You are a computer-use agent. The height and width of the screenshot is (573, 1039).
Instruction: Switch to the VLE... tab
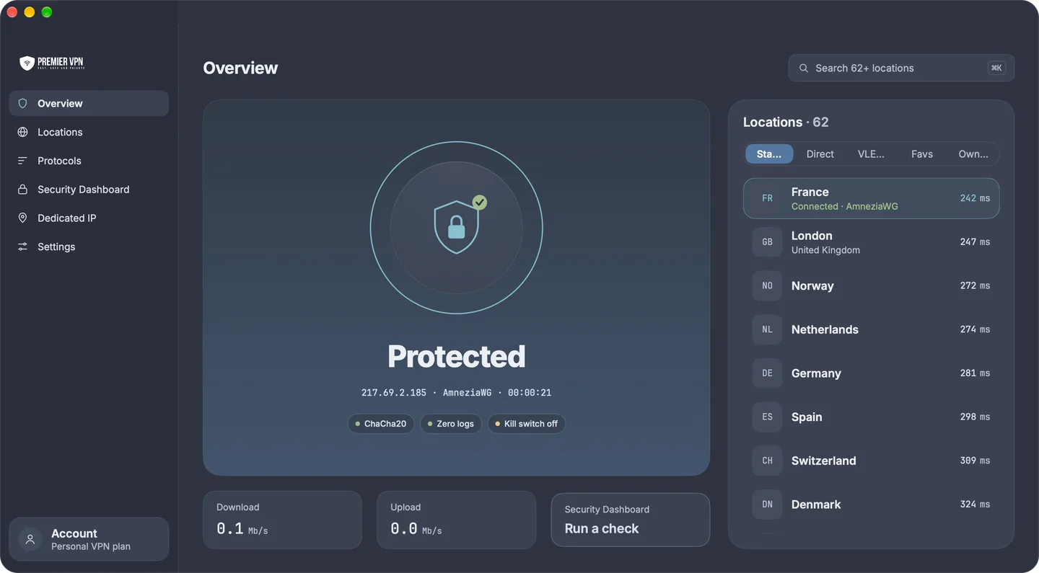click(871, 154)
